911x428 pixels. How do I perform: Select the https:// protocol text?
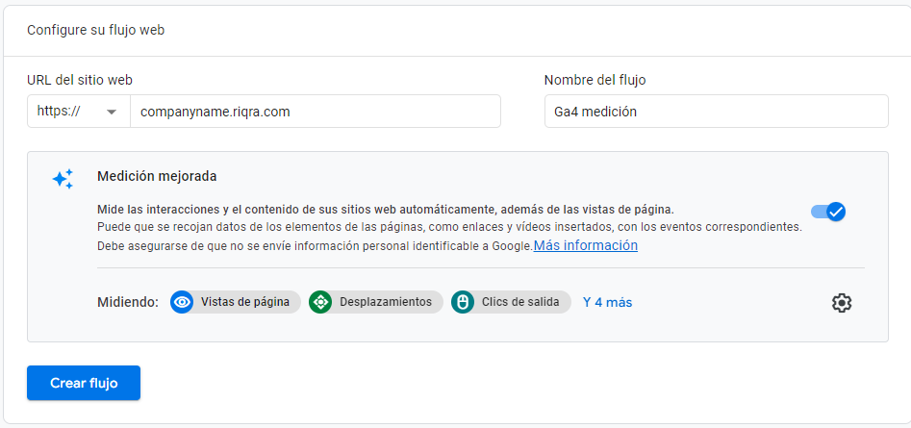58,112
